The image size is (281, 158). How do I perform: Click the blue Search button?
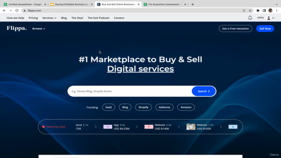click(x=204, y=91)
